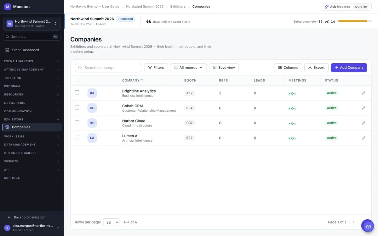The image size is (378, 236).
Task: Toggle meetings On for Brightline Analytics
Action: coord(292,93)
